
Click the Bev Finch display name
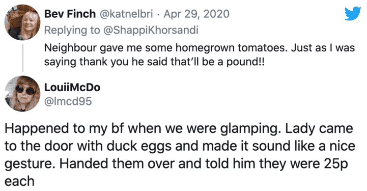[70, 14]
